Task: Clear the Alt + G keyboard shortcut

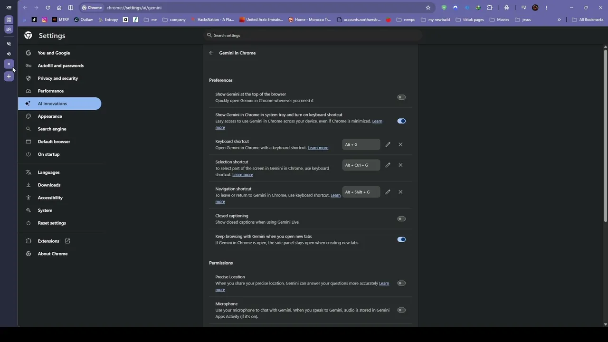Action: coord(400,144)
